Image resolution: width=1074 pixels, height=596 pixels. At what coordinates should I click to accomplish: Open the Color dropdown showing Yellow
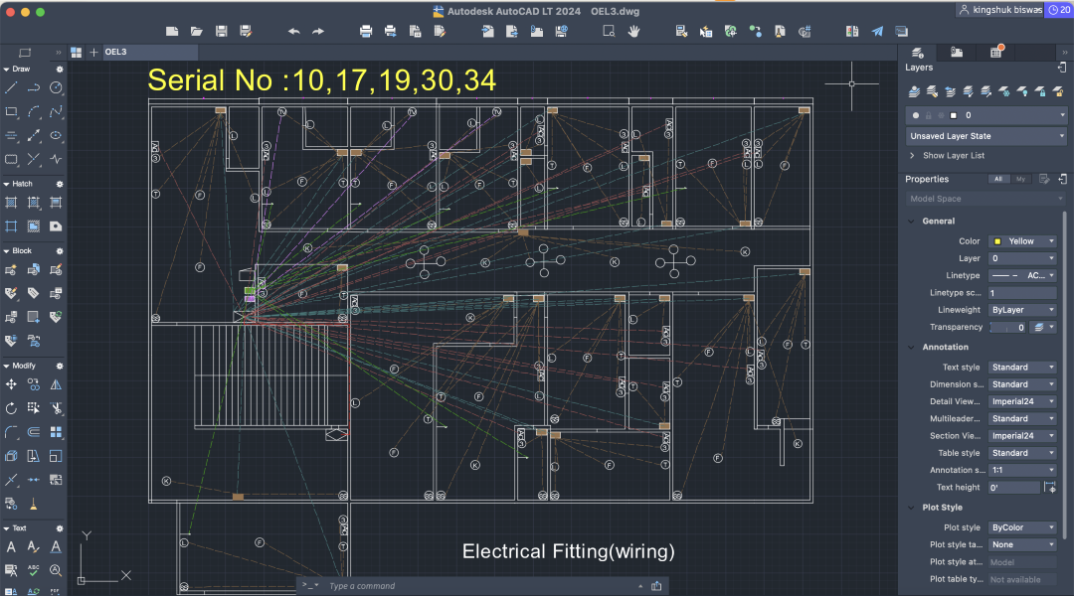coord(1023,241)
